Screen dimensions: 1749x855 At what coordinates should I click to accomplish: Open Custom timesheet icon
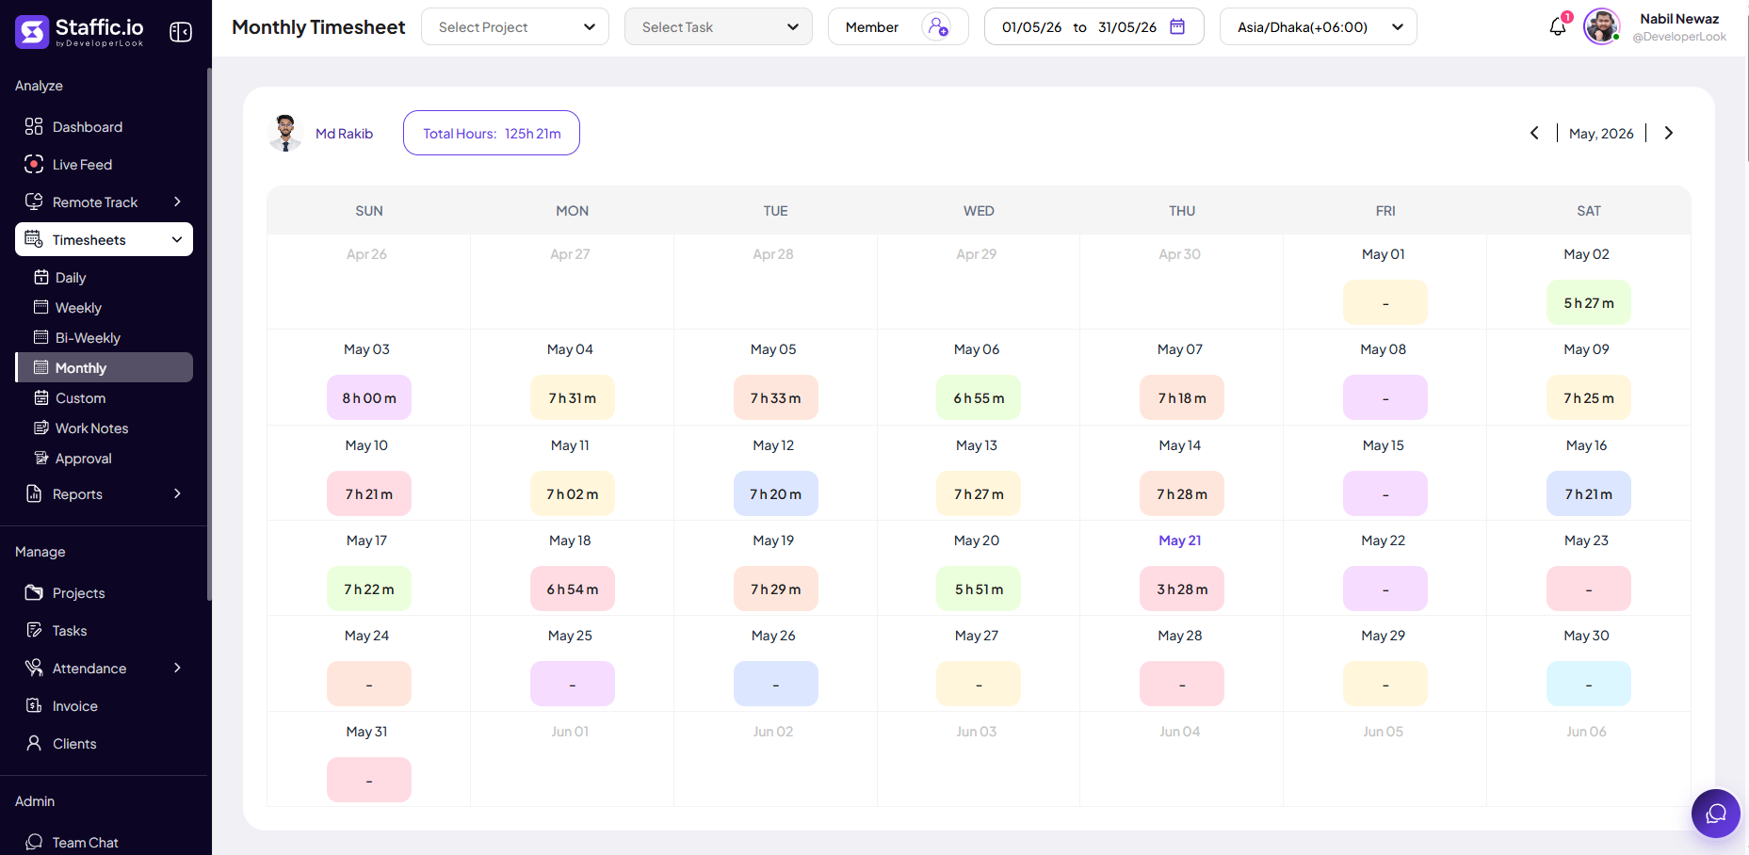tap(41, 397)
